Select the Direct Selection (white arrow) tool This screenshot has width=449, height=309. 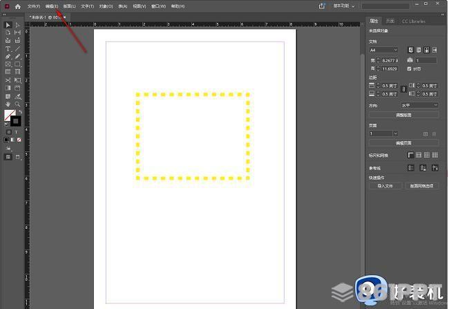pos(18,25)
